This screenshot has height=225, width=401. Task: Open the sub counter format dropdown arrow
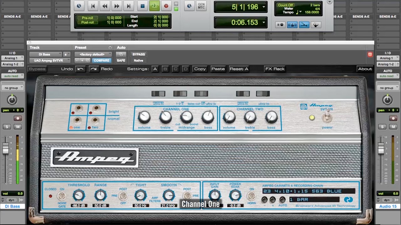pos(263,22)
